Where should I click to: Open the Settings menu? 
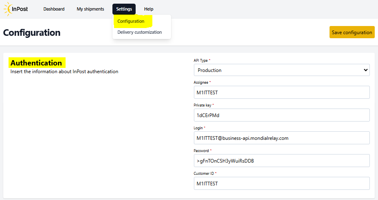pyautogui.click(x=124, y=9)
